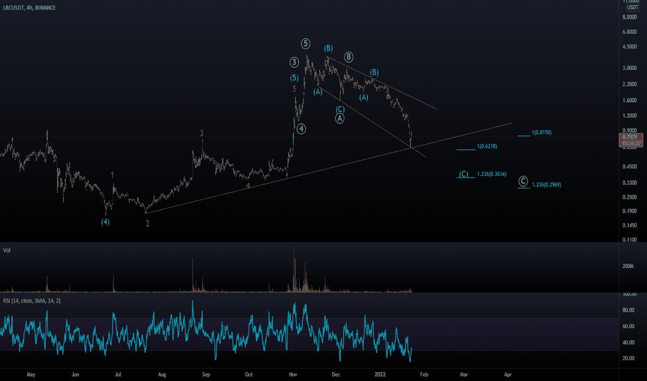This screenshot has width=647, height=381.
Task: Click the 4.5000 price axis label
Action: point(630,47)
